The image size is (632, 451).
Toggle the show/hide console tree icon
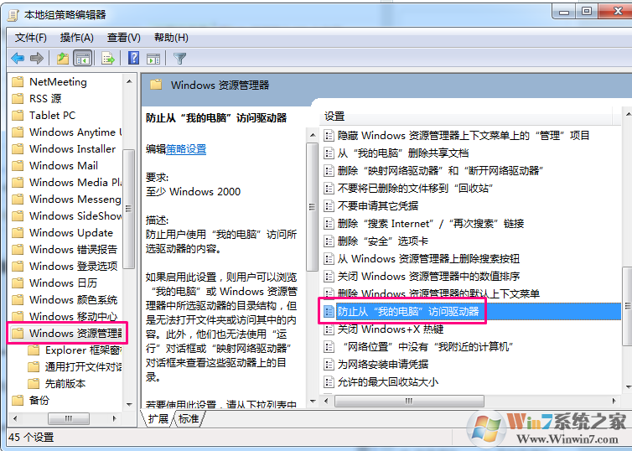coord(83,59)
